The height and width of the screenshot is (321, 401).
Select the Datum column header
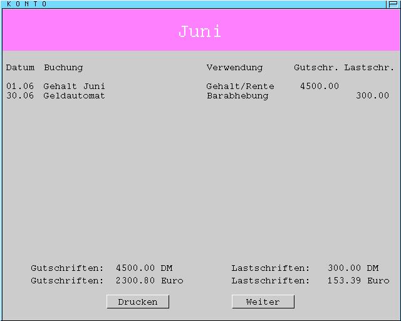coord(20,68)
